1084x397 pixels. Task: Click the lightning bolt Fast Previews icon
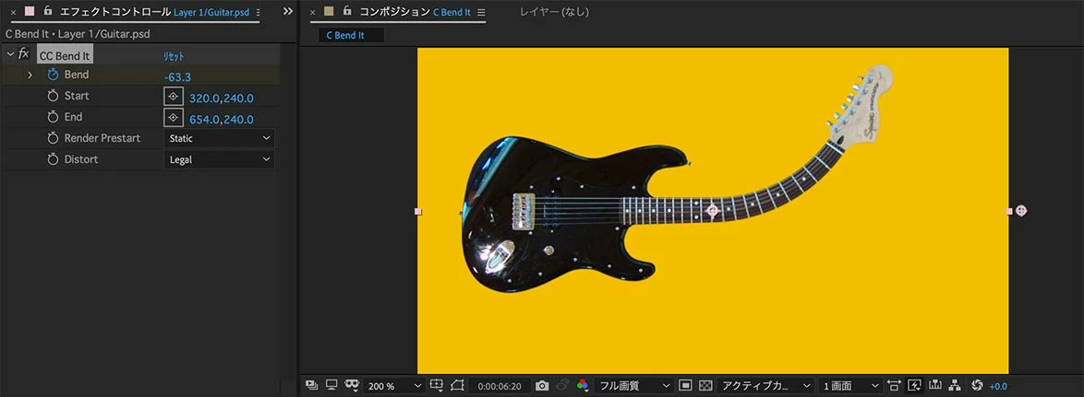(915, 385)
